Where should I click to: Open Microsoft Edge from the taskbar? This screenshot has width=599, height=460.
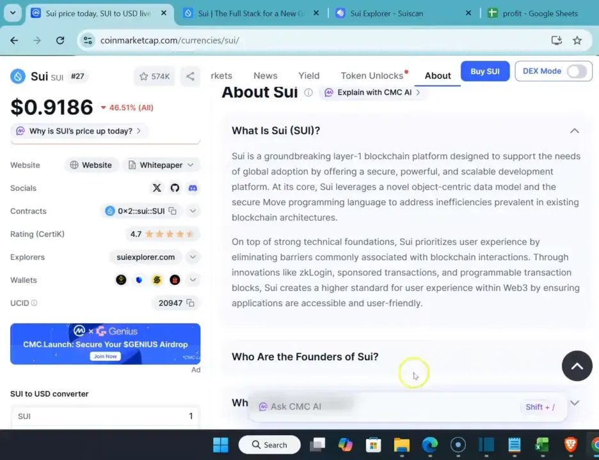pyautogui.click(x=430, y=445)
